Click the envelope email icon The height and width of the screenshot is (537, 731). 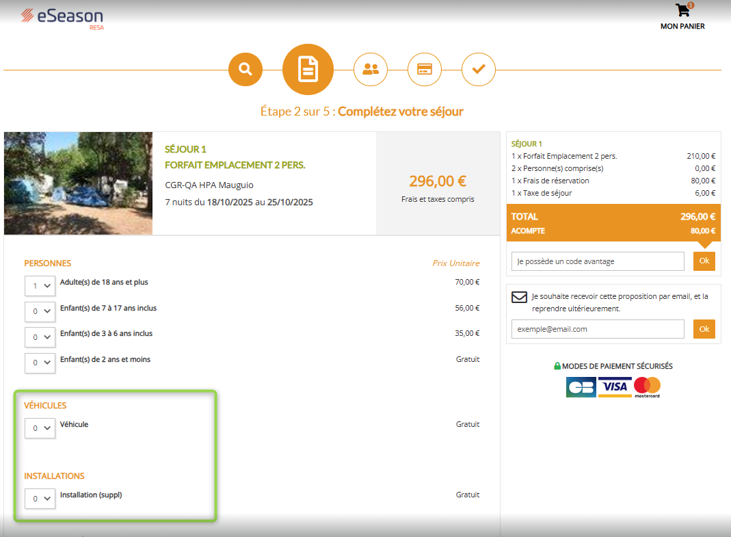coord(519,297)
